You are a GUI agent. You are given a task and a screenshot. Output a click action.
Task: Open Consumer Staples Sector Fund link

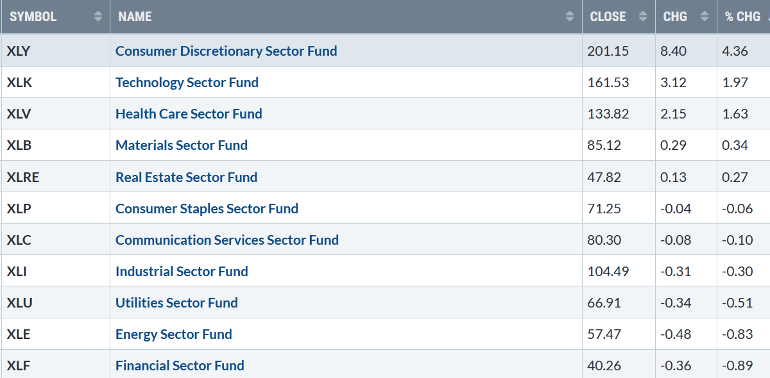[207, 208]
